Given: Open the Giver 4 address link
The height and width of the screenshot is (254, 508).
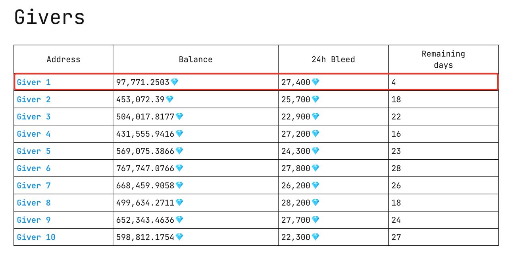Looking at the screenshot, I should point(34,134).
